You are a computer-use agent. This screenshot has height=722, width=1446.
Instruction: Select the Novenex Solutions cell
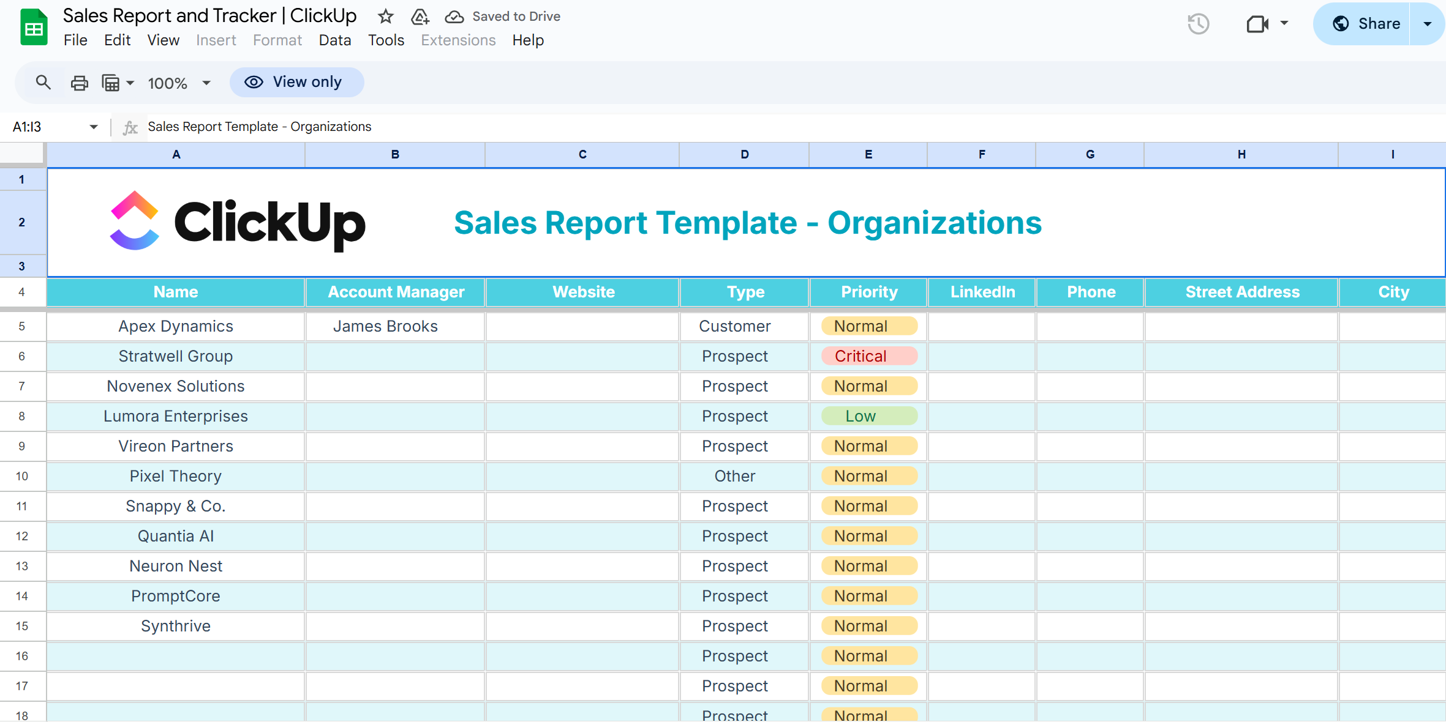pos(176,386)
